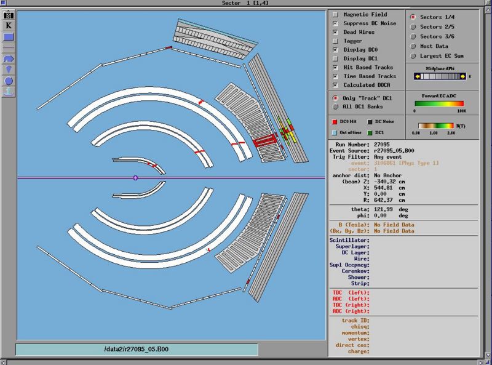
Task: Uncheck the Calculated DOCA option
Action: click(335, 85)
